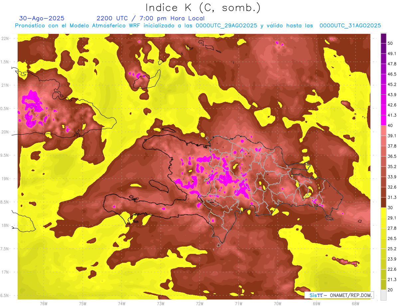Click the "30" color scale value

click(390, 208)
